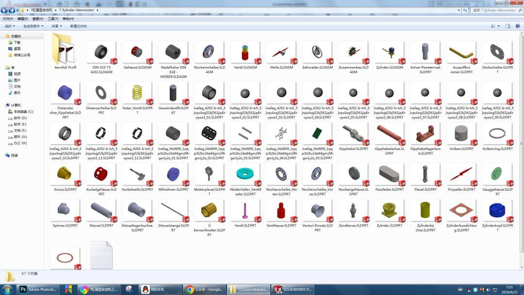Viewport: 524px width, 295px height.
Task: Click the 7 Zylinder-Sternmotor breadcrumb
Action: 78,10
